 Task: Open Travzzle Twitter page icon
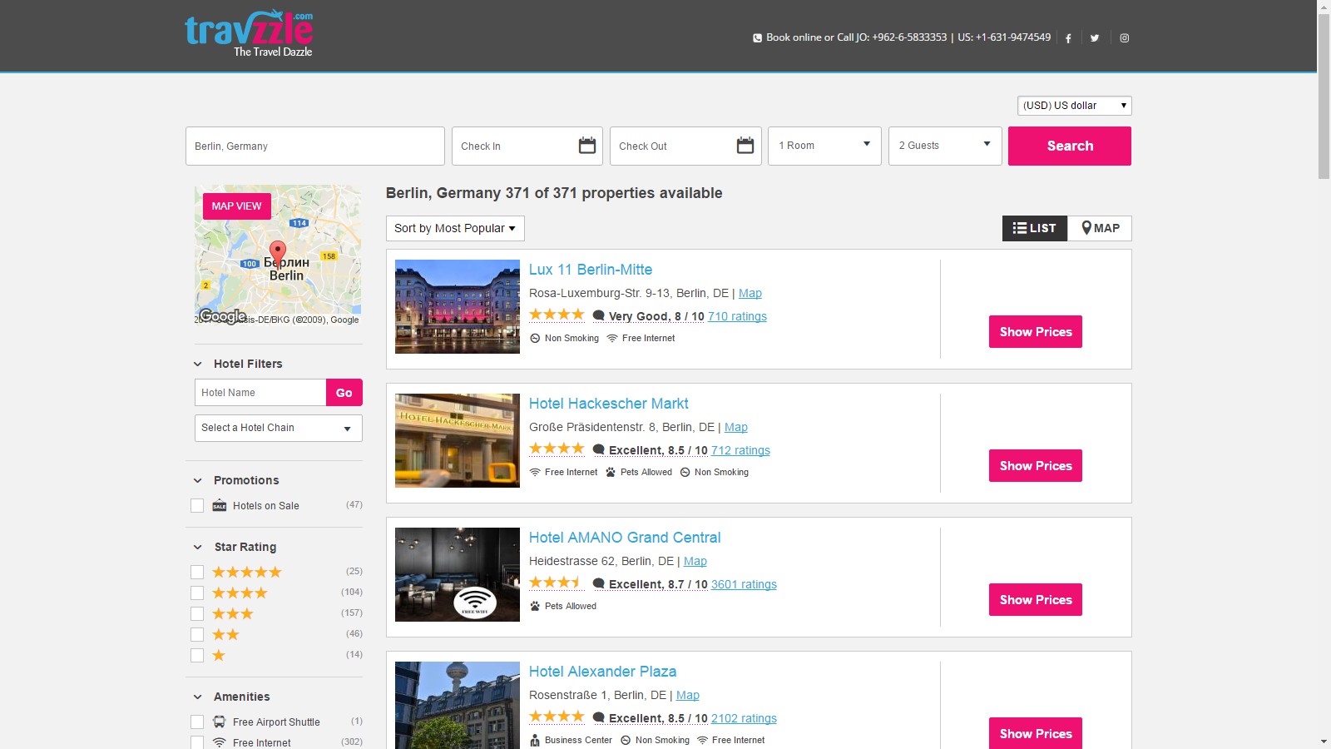(1095, 38)
